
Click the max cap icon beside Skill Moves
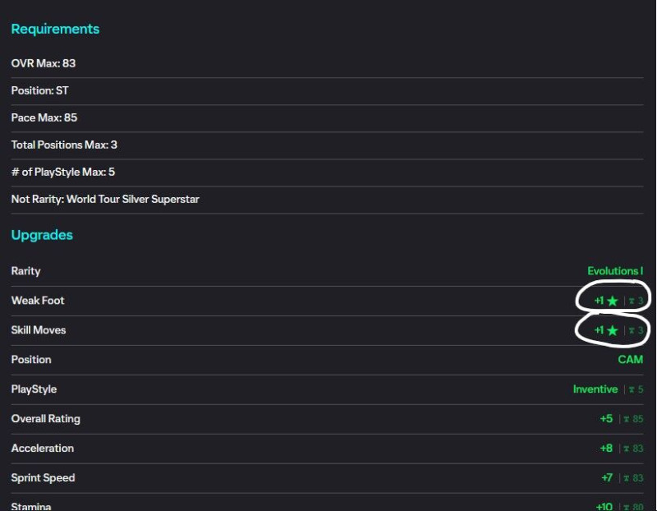(631, 331)
